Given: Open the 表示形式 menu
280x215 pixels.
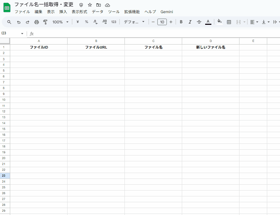Looking at the screenshot, I should pos(80,12).
